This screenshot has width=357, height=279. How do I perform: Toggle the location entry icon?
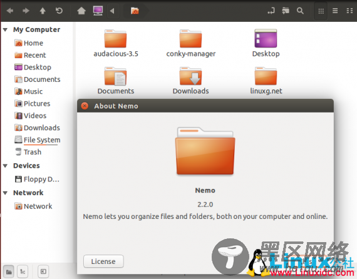tap(271, 11)
